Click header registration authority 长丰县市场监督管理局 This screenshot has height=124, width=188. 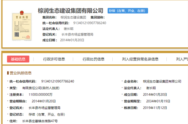pos(77,34)
